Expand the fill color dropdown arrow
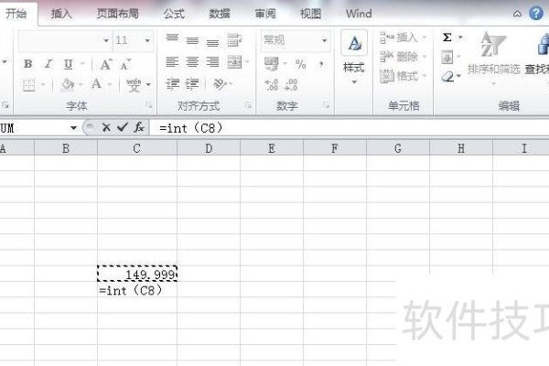The height and width of the screenshot is (366, 549). [81, 84]
